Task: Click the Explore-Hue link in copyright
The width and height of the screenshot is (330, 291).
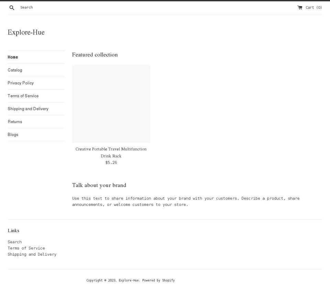Action: tap(129, 280)
